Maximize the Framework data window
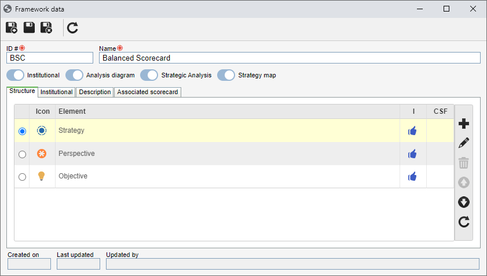Viewport: 487px width, 276px height. click(x=446, y=9)
